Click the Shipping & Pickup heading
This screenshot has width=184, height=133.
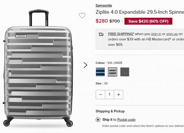[x=110, y=111]
